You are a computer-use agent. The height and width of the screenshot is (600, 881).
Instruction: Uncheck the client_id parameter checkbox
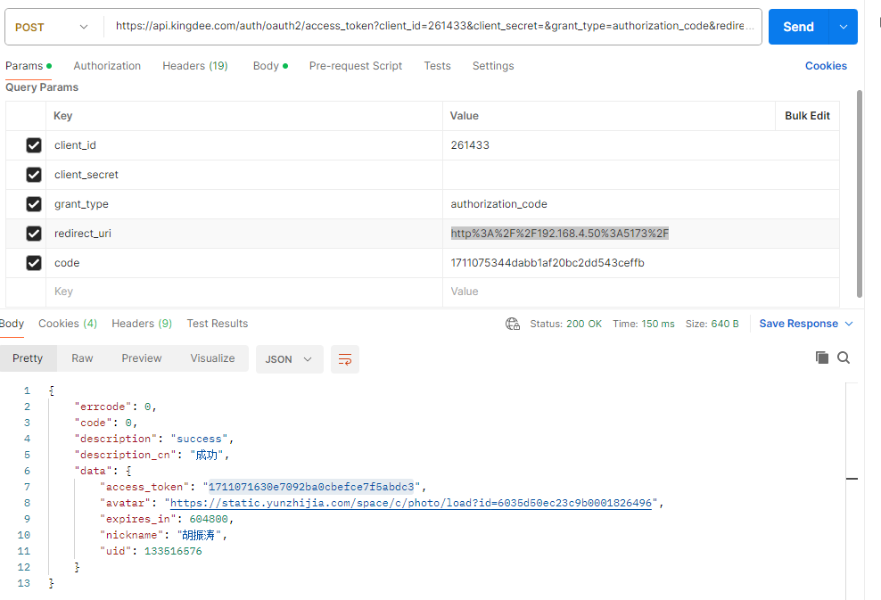coord(34,145)
